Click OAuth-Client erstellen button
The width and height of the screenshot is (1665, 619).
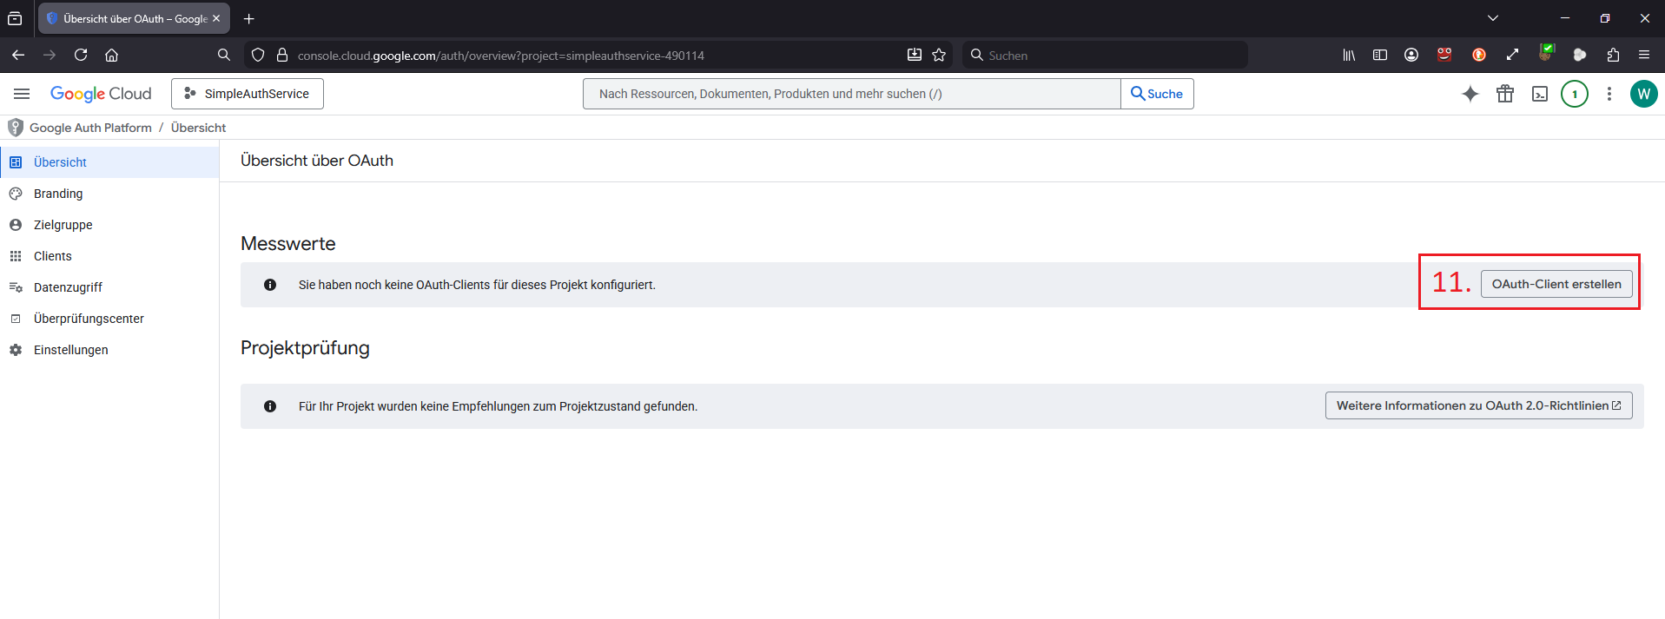(1556, 284)
